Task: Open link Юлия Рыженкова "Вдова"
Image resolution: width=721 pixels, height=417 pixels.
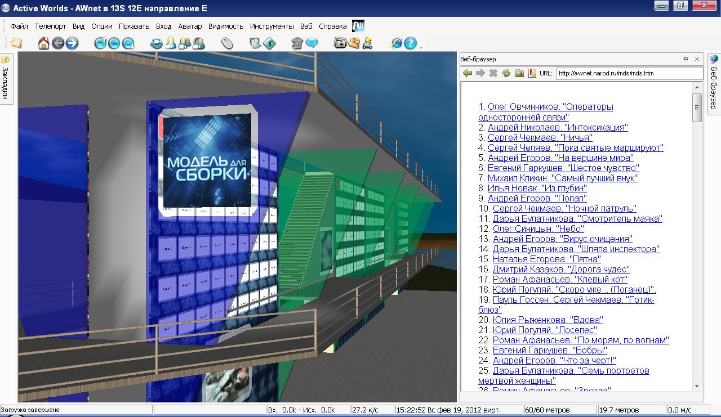Action: (x=548, y=320)
